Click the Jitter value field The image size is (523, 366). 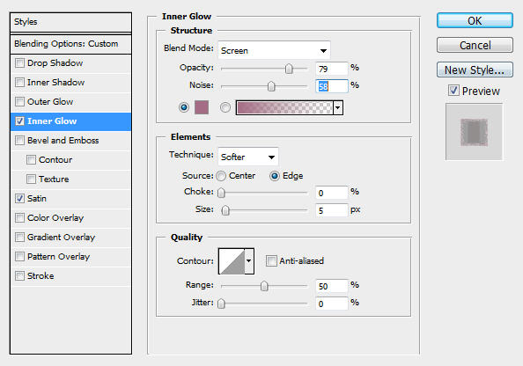(x=332, y=304)
